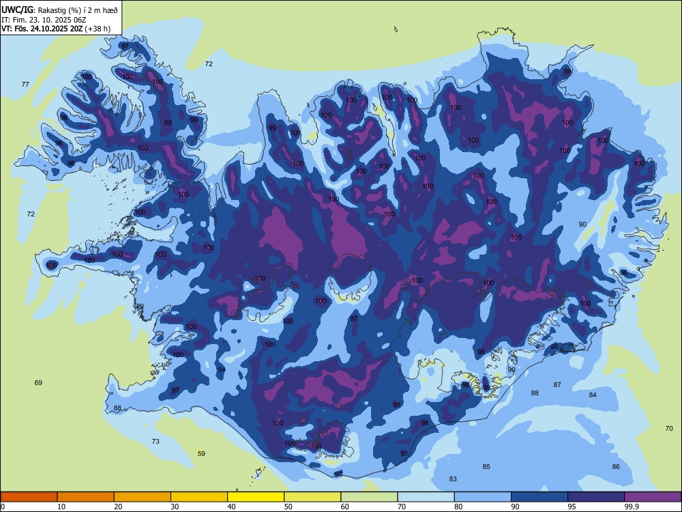
Task: Click the '94' humidity value on the map
Action: (x=222, y=369)
